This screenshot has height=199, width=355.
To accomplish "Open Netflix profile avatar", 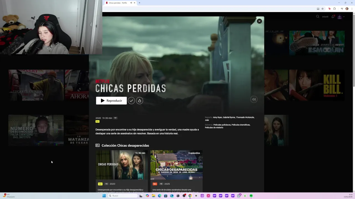I will tap(339, 17).
